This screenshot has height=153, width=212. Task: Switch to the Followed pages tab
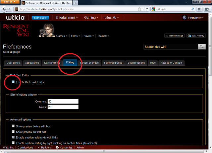point(113,63)
